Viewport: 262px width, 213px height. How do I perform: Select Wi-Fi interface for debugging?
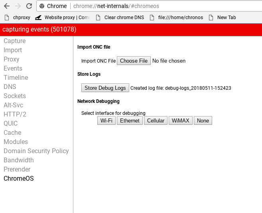(106, 120)
